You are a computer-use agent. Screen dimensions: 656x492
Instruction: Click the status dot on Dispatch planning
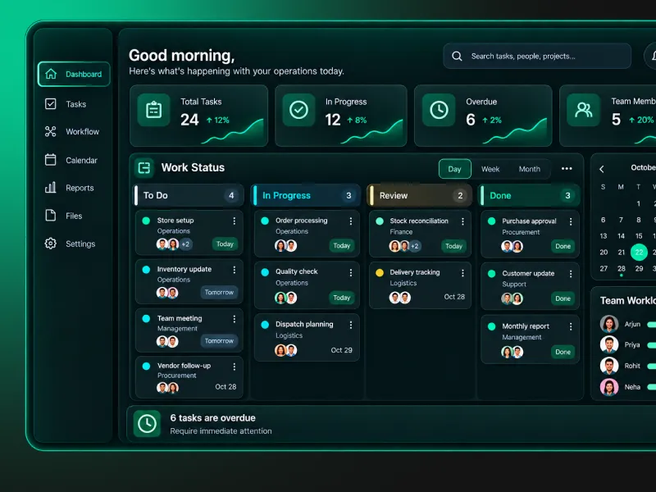tap(265, 325)
